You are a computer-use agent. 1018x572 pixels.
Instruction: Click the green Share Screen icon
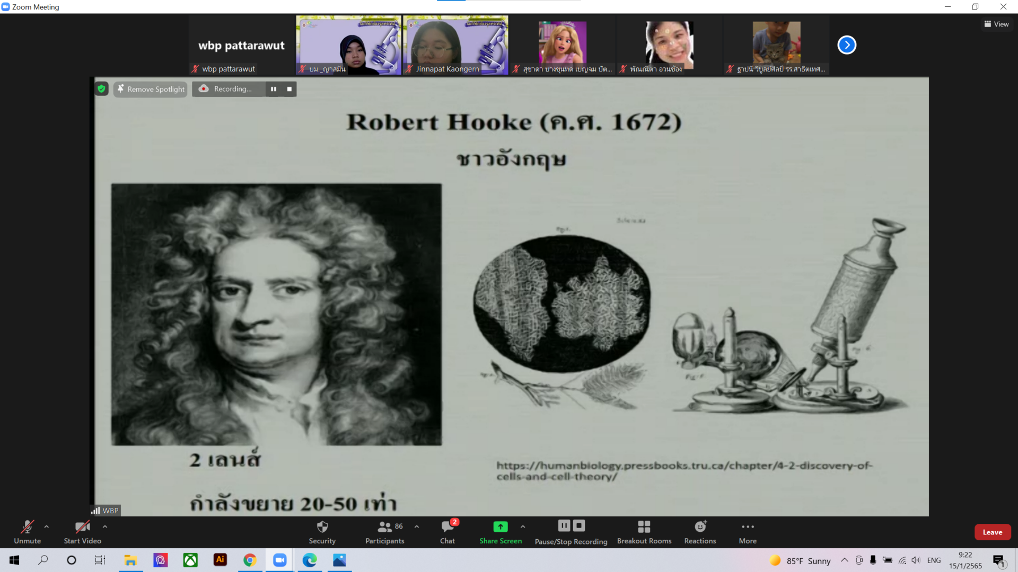500,526
